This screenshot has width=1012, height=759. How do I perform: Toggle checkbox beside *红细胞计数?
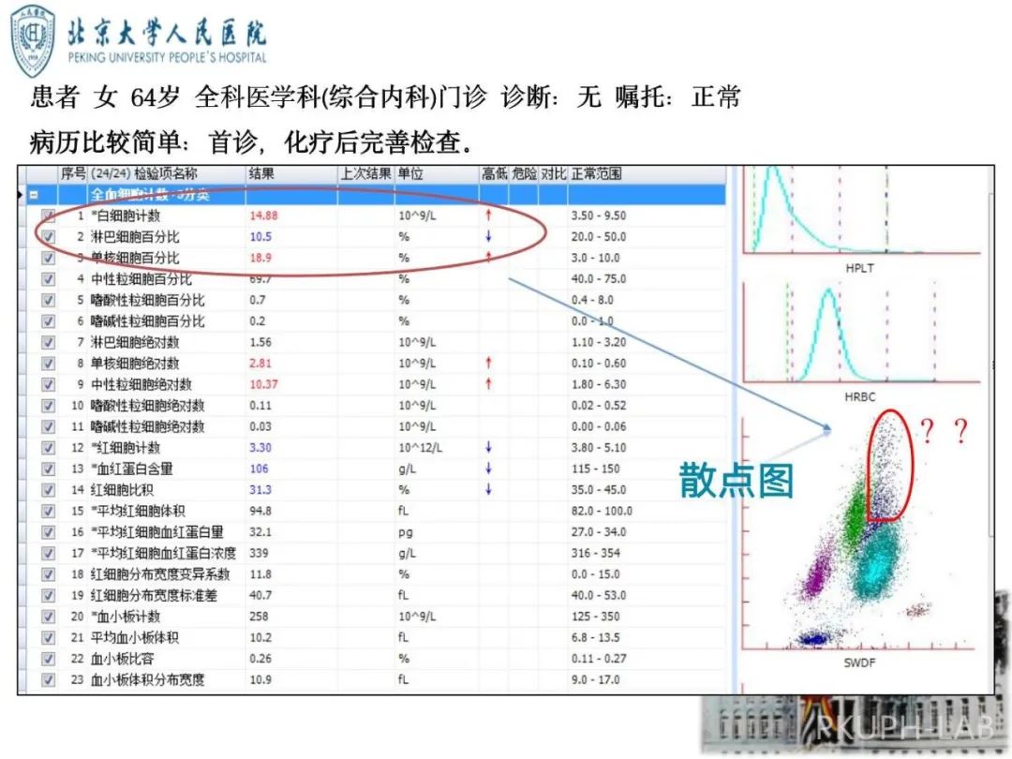click(49, 448)
